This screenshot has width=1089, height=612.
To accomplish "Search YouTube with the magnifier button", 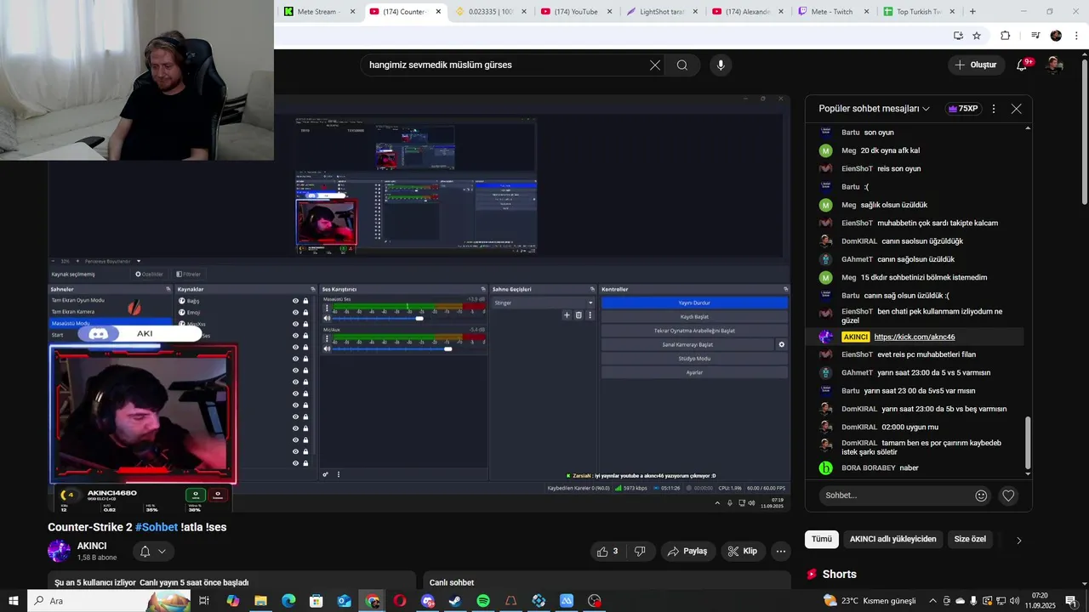I will point(682,65).
